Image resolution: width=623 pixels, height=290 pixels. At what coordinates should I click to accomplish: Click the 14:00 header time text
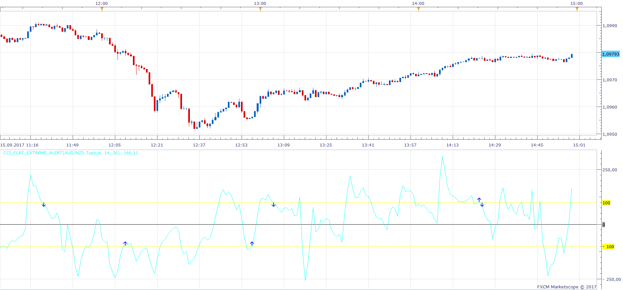tap(418, 3)
